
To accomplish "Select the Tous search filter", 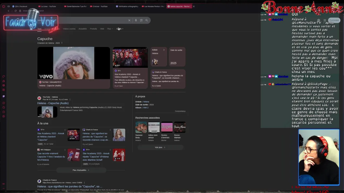I will (x=39, y=29).
